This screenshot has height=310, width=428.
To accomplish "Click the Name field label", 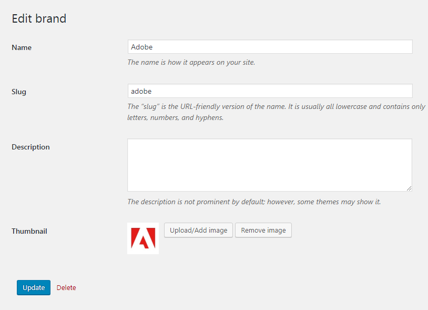I will [22, 47].
